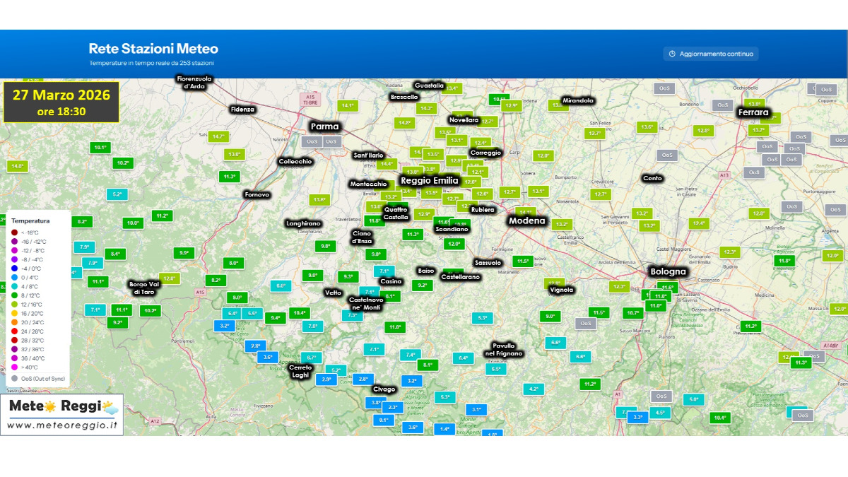
Task: Click the Aggiornamento continuo button
Action: coord(711,54)
